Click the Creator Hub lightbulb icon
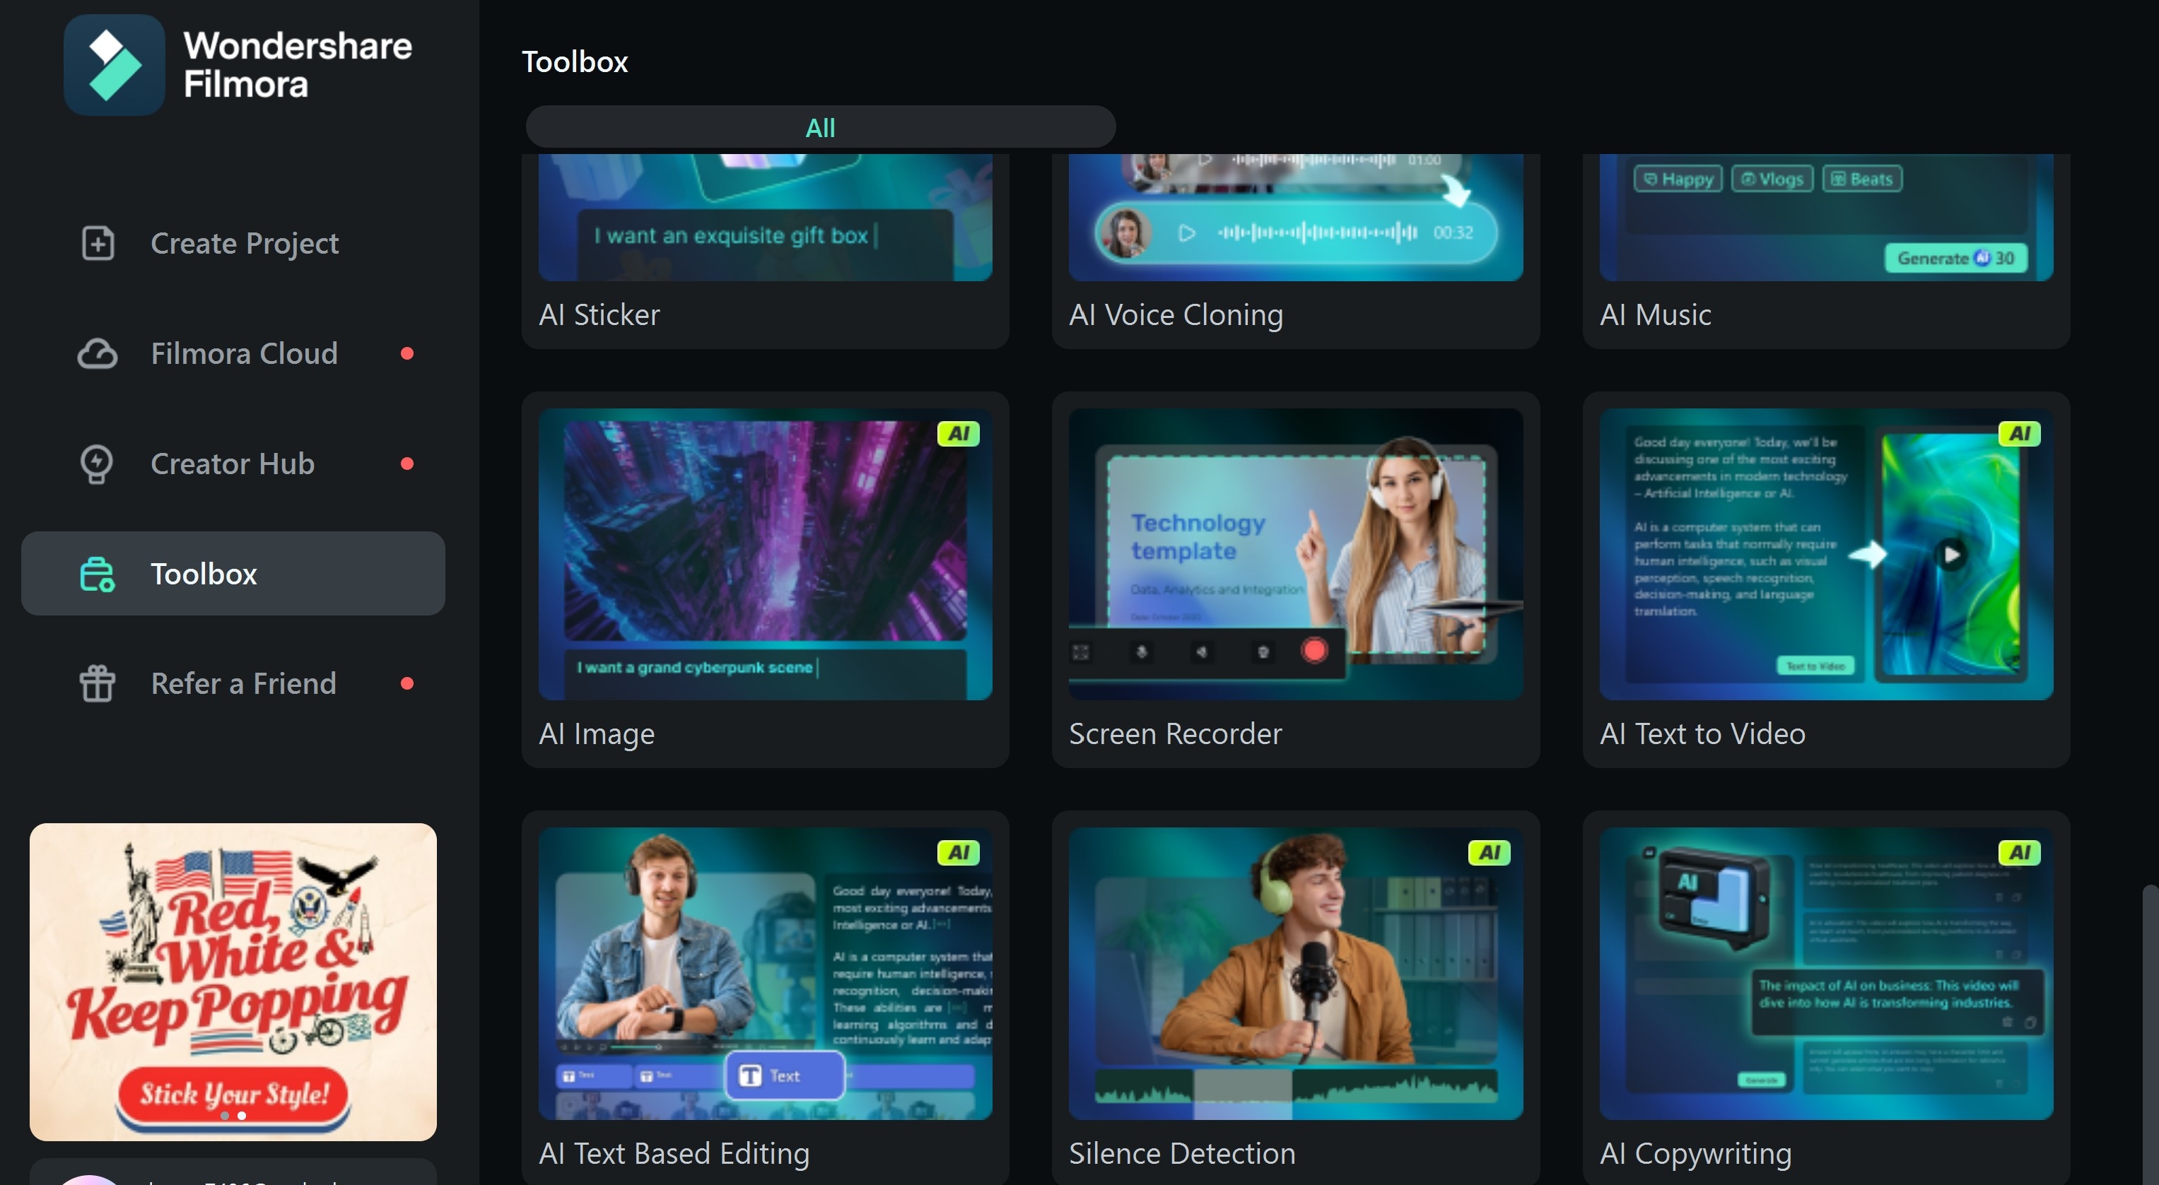The height and width of the screenshot is (1185, 2159). [x=98, y=464]
